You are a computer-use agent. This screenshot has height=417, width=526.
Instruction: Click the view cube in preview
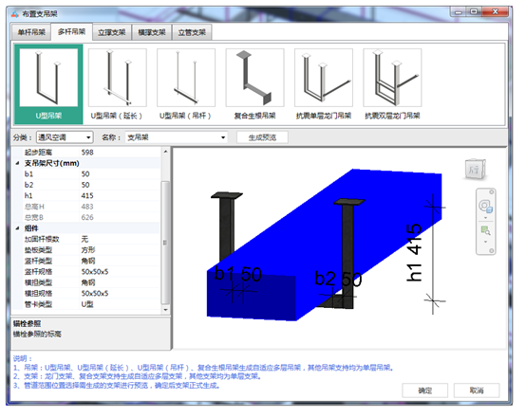476,169
